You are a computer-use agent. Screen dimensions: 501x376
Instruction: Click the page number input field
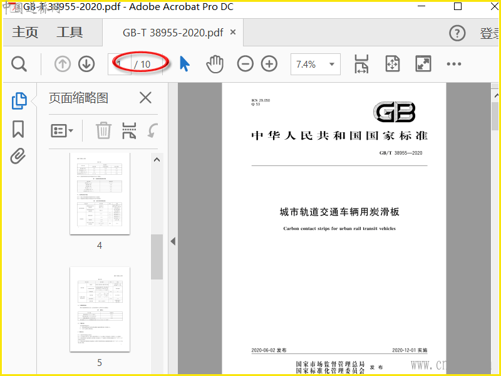[120, 65]
